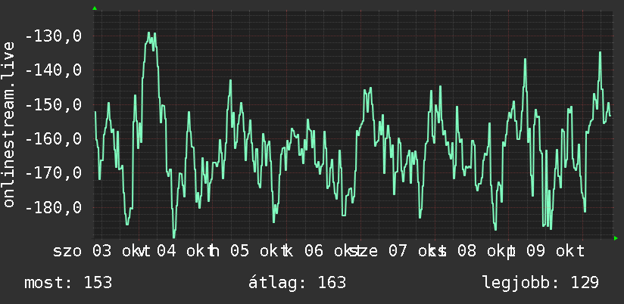Screen dimensions: 624x304
Task: Click the 'most: 153' current value
Action: coord(68,283)
